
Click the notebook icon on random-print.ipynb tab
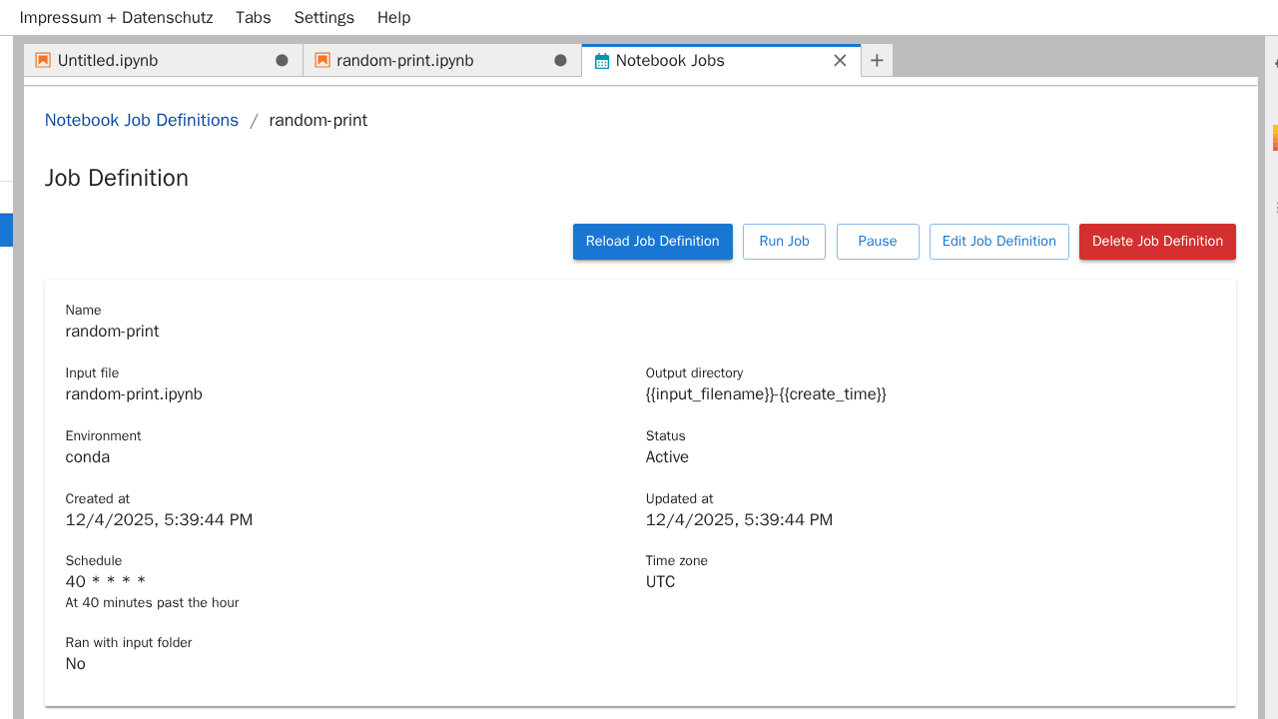(x=322, y=60)
